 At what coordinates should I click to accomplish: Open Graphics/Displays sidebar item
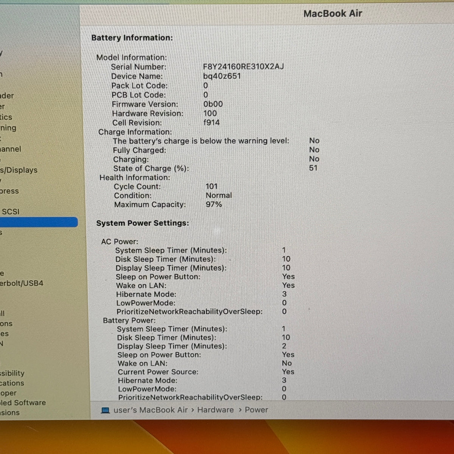click(x=19, y=170)
